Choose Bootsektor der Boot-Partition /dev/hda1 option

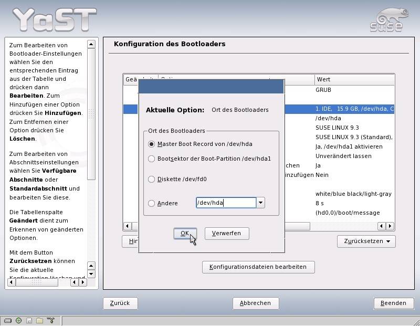(152, 159)
